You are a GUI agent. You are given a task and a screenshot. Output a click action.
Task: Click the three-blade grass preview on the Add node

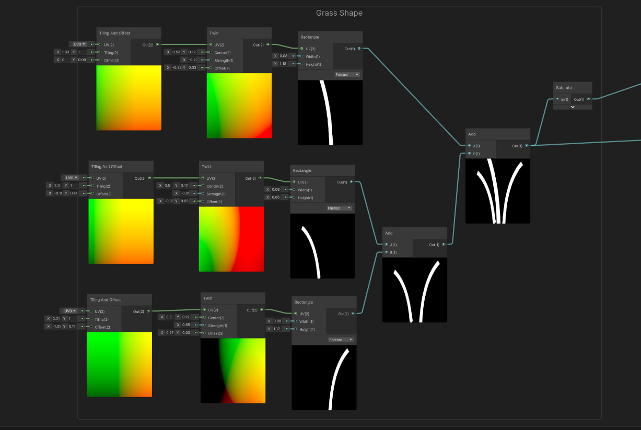point(497,191)
